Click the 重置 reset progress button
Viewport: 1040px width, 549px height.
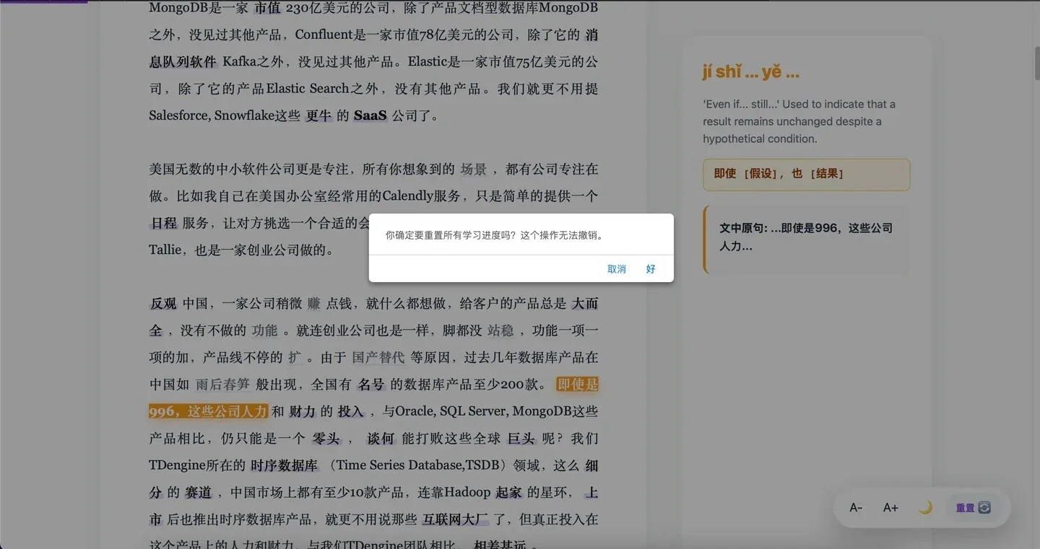[973, 508]
